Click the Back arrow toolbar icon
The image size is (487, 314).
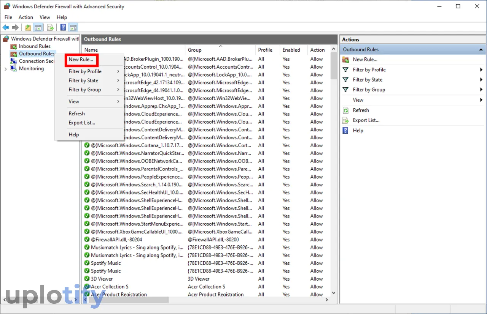click(6, 27)
